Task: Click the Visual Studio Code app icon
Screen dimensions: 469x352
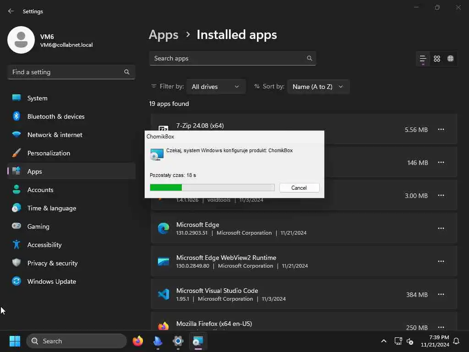Action: pyautogui.click(x=164, y=295)
